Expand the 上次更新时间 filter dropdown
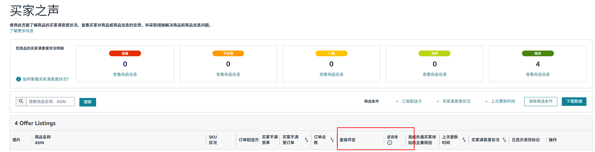This screenshot has height=152, width=595. coord(500,101)
